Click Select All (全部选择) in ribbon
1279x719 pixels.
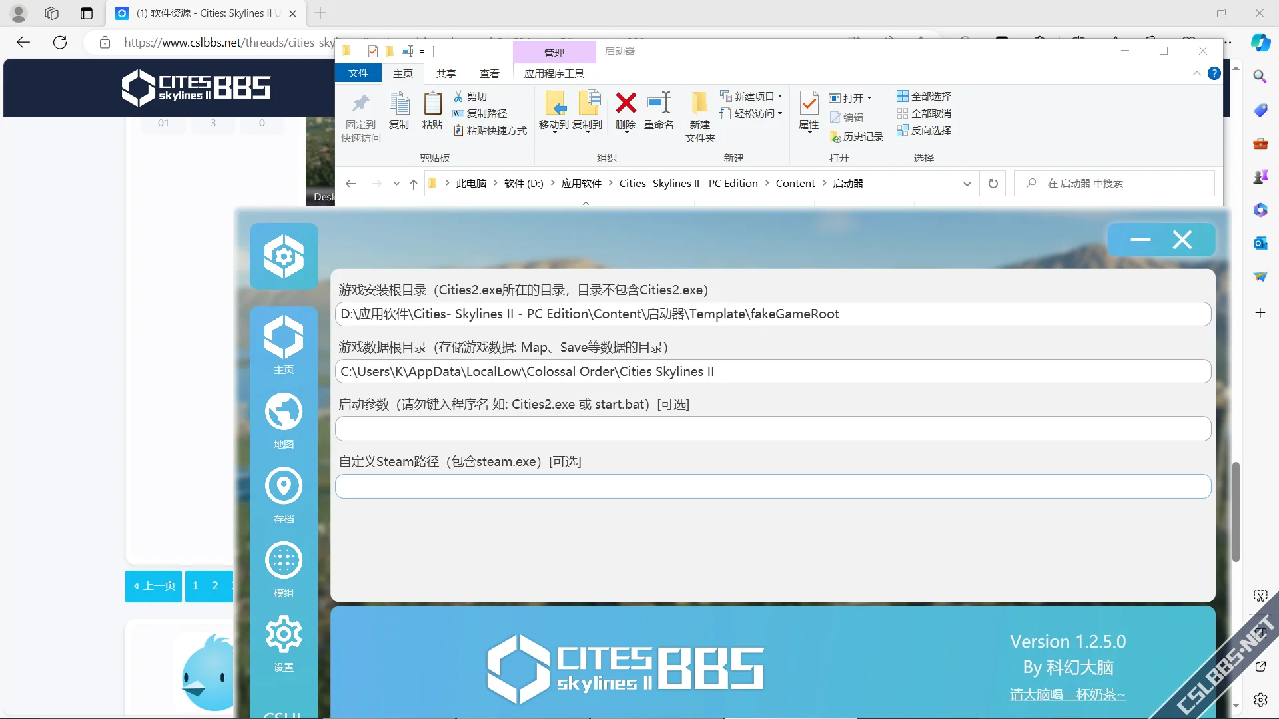tap(924, 96)
